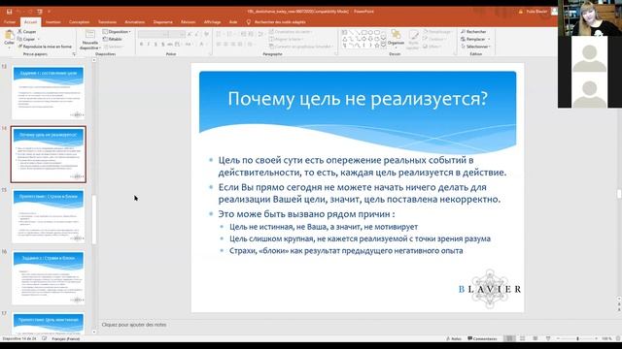This screenshot has width=622, height=349.
Task: Click the bullet starting 'Если Вы прямо сегодня'
Action: click(x=359, y=193)
